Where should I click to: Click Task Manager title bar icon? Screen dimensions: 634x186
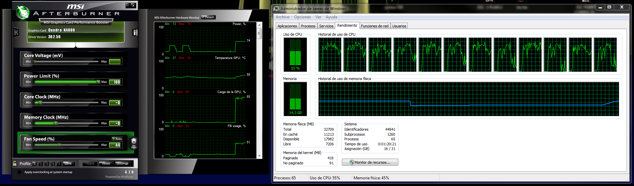pyautogui.click(x=276, y=9)
